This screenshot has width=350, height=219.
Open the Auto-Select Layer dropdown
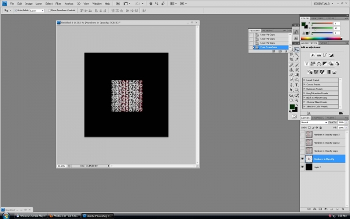click(x=37, y=11)
